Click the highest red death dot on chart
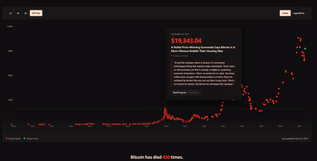317x161 pixels. click(299, 37)
